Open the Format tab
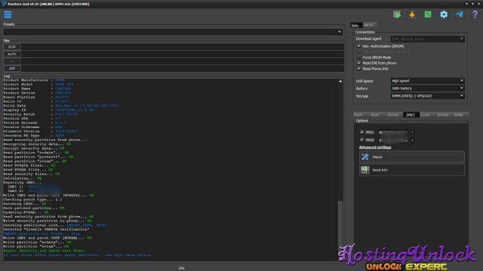The height and width of the screenshot is (271, 483). (393, 115)
